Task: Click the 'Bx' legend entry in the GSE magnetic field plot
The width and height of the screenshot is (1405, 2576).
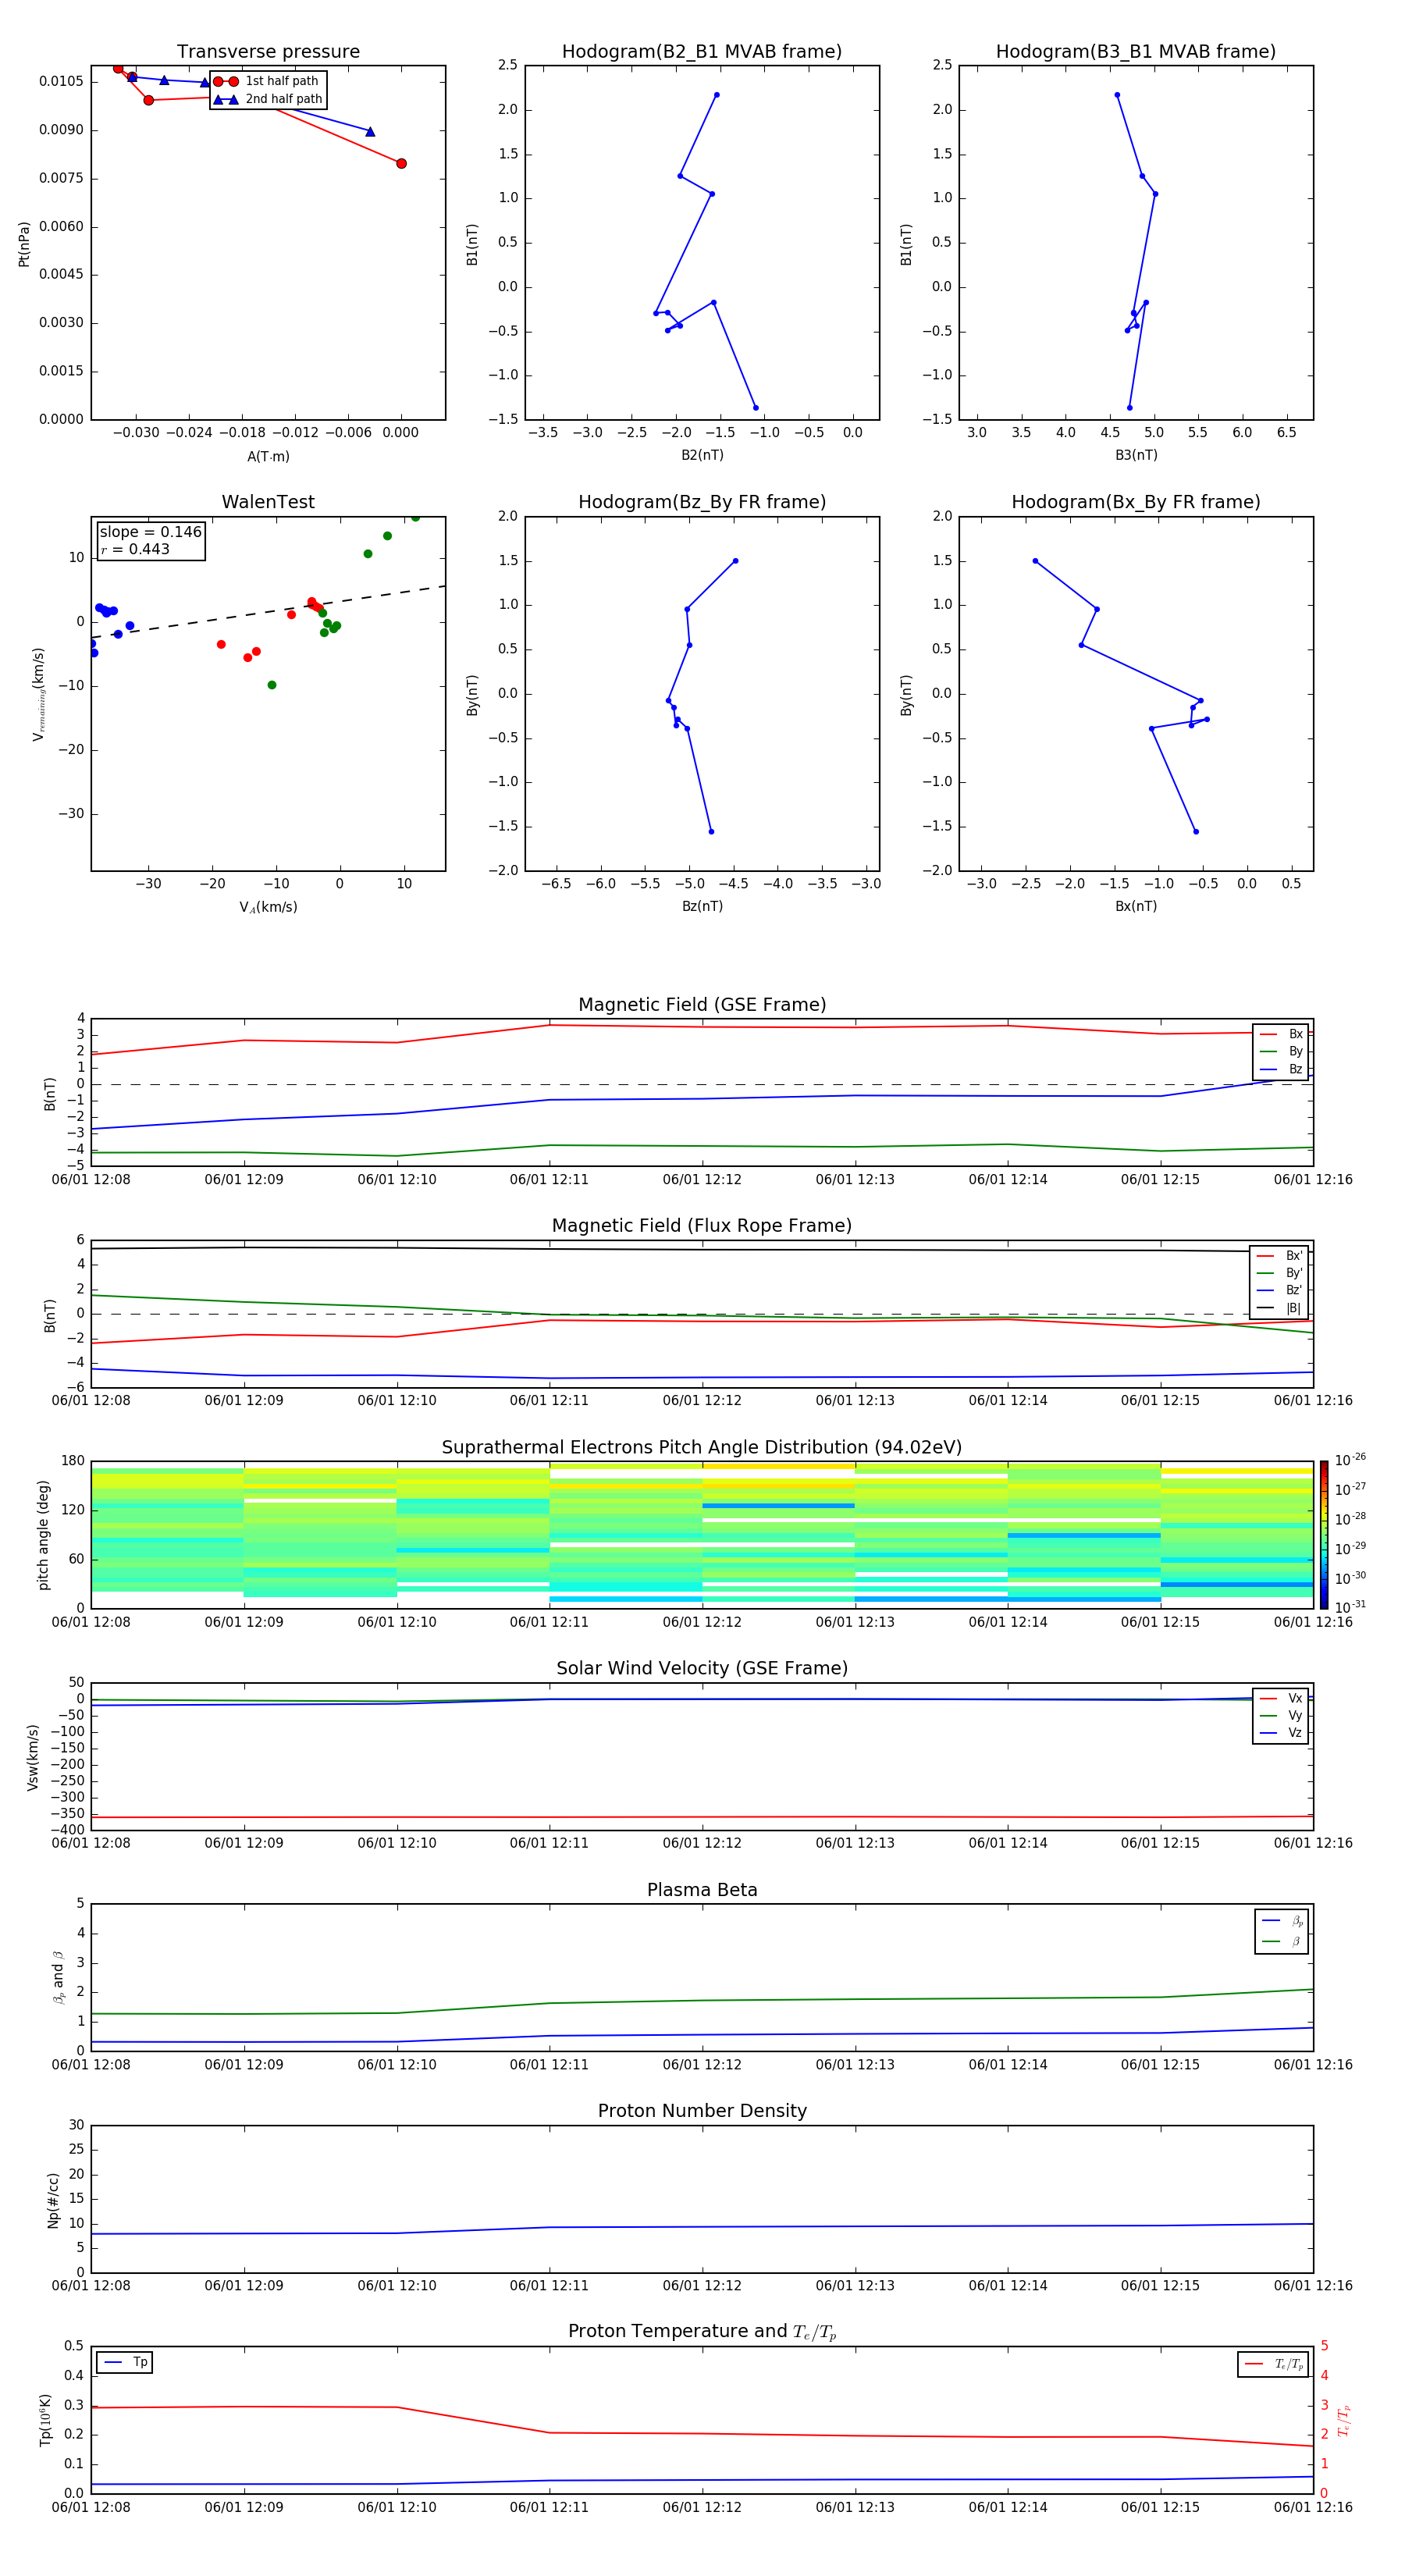Action: tap(1281, 1034)
